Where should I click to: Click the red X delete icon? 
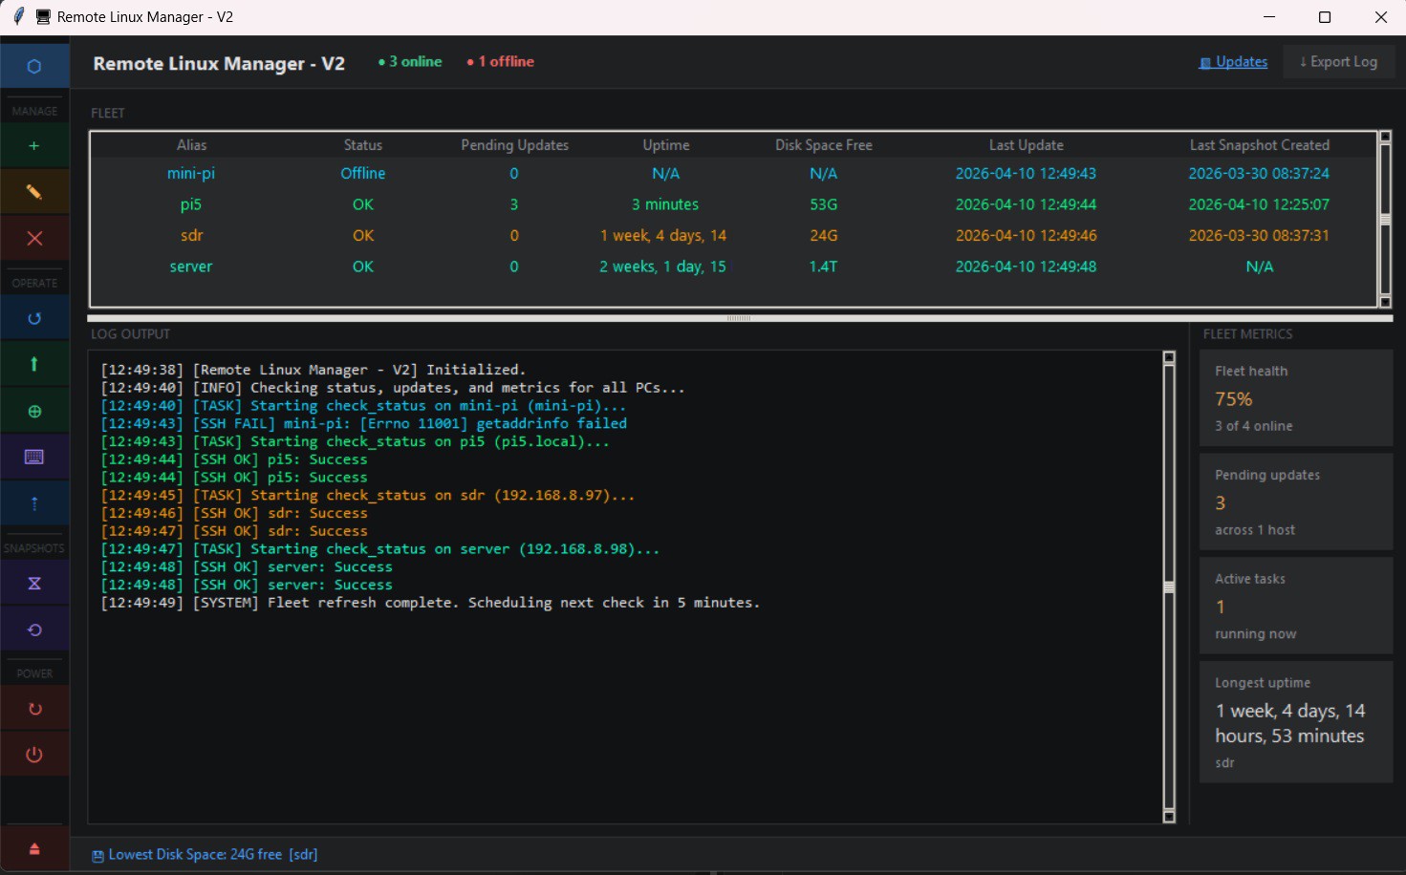point(34,238)
